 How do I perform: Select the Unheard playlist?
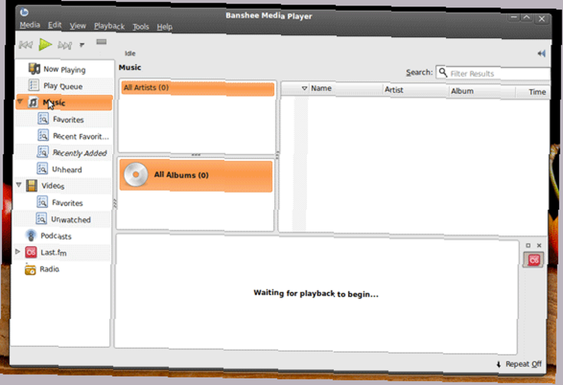pyautogui.click(x=67, y=169)
